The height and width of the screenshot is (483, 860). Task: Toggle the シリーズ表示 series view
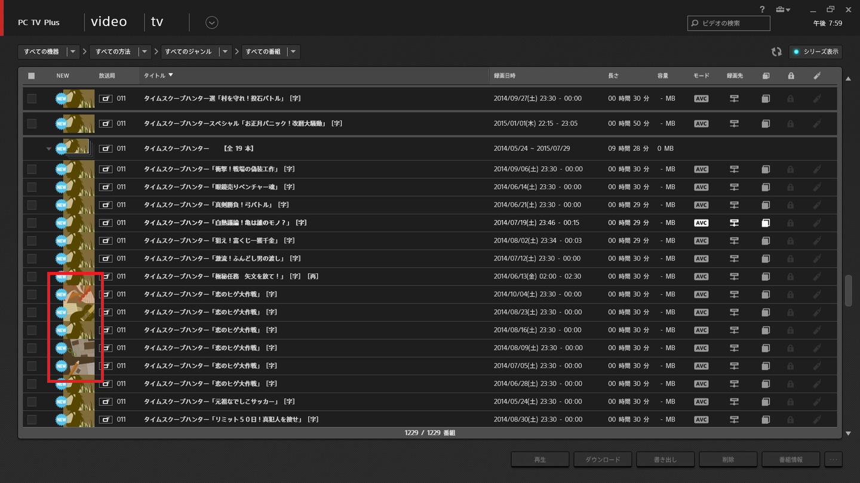tap(816, 52)
